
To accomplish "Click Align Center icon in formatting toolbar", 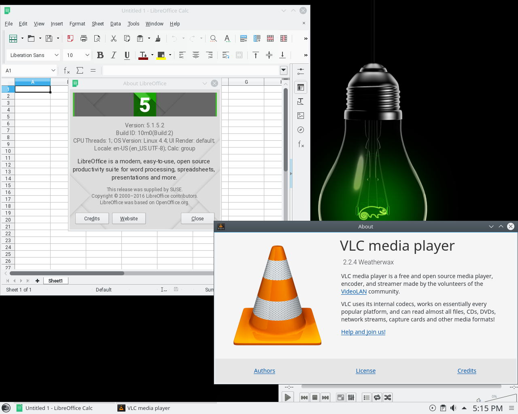I will 196,55.
